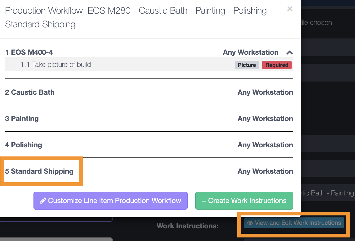355x241 pixels.
Task: Expand the 2 Caustic Bath step
Action: 30,92
